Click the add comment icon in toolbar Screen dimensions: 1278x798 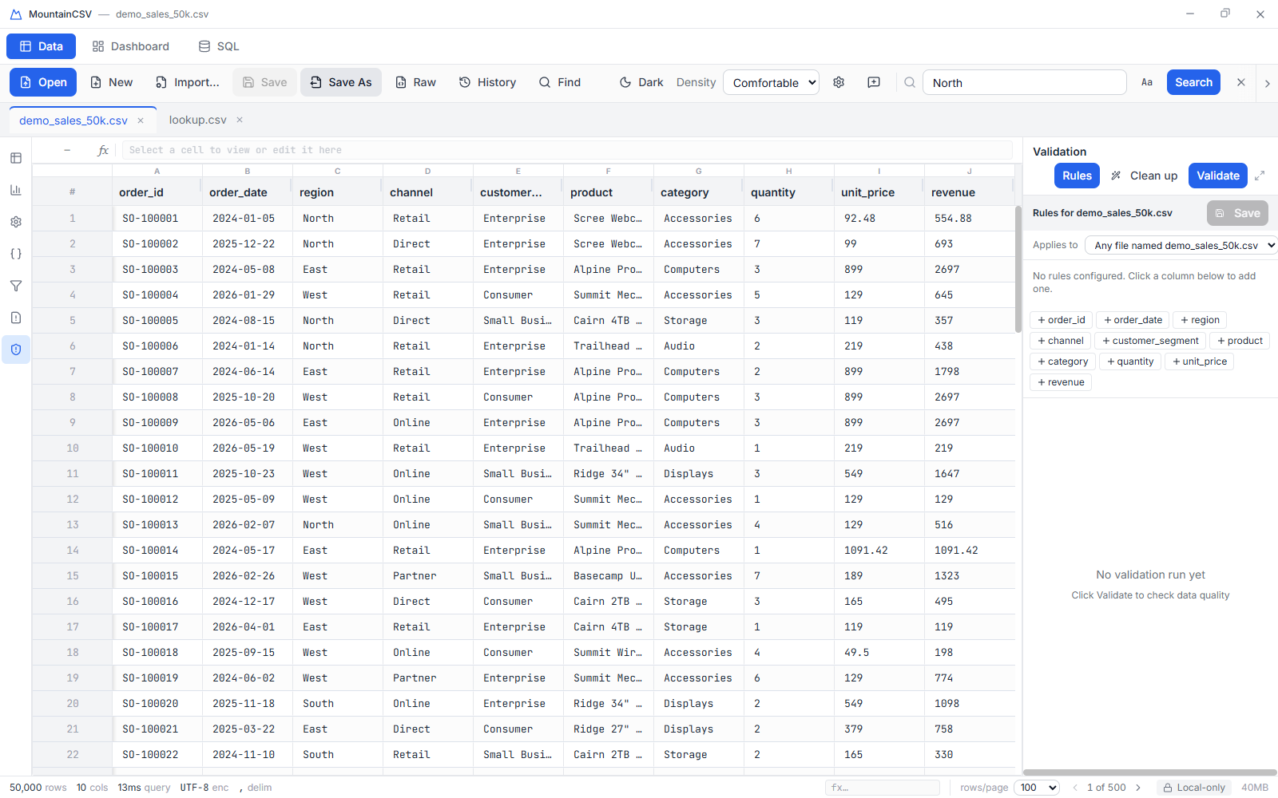[874, 82]
